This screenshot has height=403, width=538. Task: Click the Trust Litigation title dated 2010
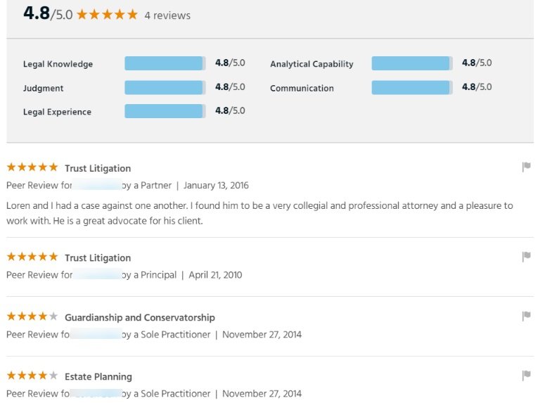pyautogui.click(x=98, y=257)
